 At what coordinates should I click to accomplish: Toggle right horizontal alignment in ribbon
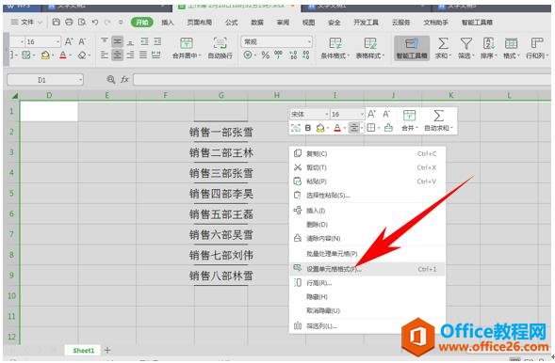click(x=130, y=55)
